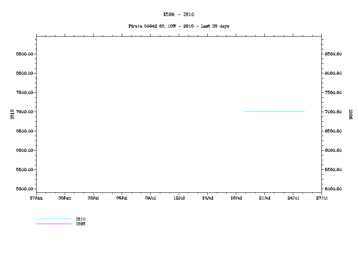Click the horizontal data line near 7000
Screen dimensions: 358x253
pos(274,111)
